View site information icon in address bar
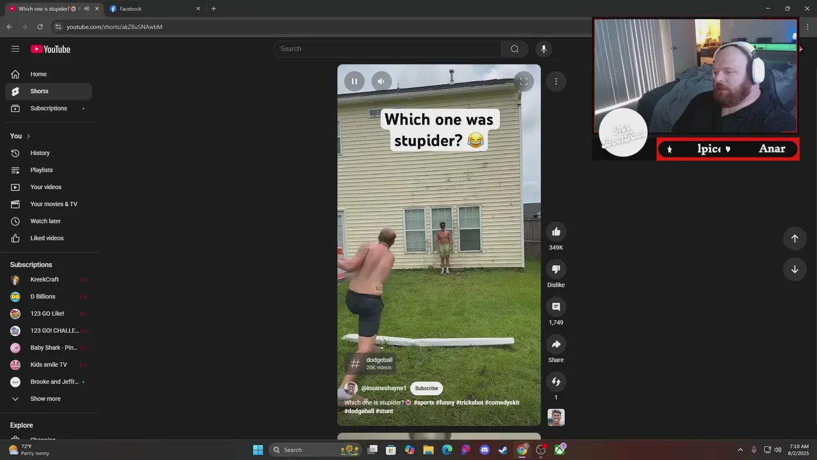The width and height of the screenshot is (817, 460). tap(58, 27)
